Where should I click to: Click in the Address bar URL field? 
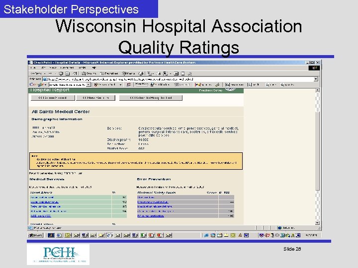178,79
